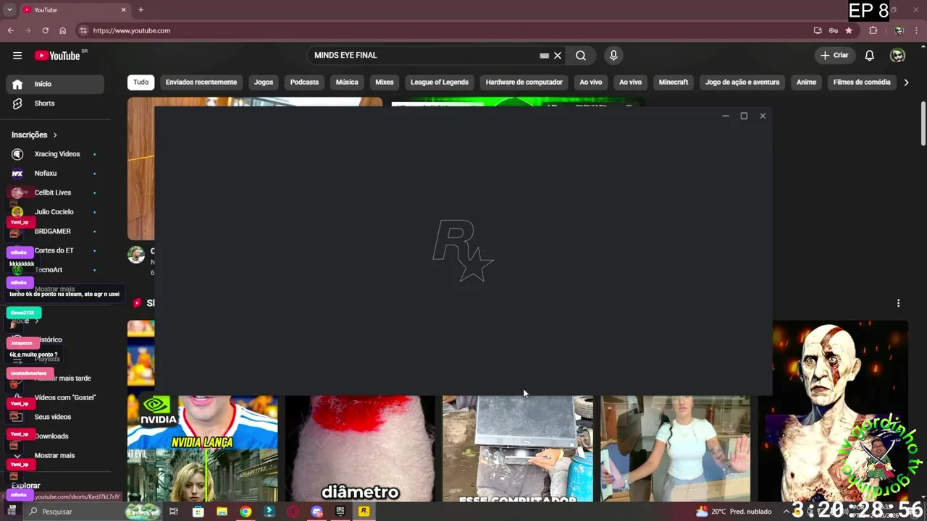
Task: Select the Hardware de computador chip
Action: 524,82
